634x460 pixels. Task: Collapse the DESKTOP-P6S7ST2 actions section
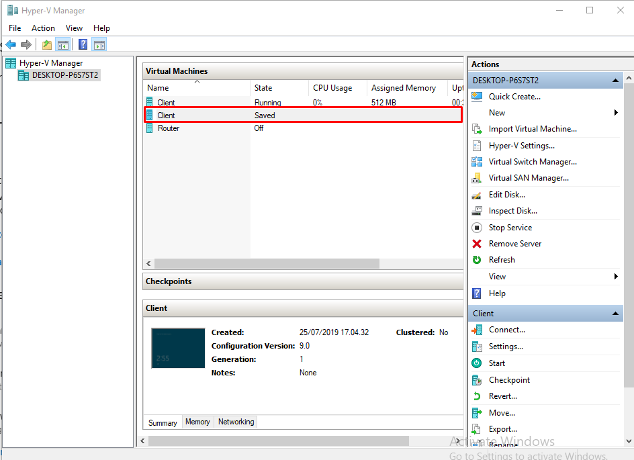point(615,81)
